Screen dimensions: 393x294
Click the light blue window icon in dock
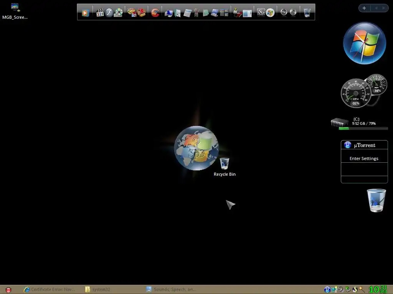pyautogui.click(x=247, y=13)
